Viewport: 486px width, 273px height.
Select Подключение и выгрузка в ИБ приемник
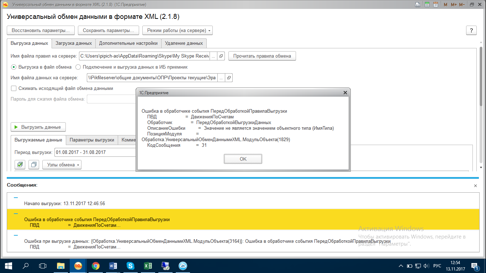click(x=78, y=67)
